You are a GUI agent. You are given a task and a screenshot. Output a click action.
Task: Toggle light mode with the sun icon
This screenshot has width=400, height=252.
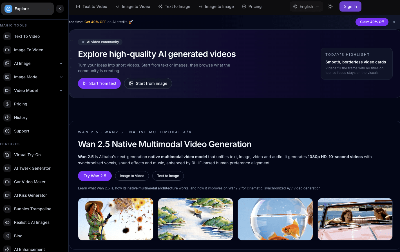click(330, 6)
